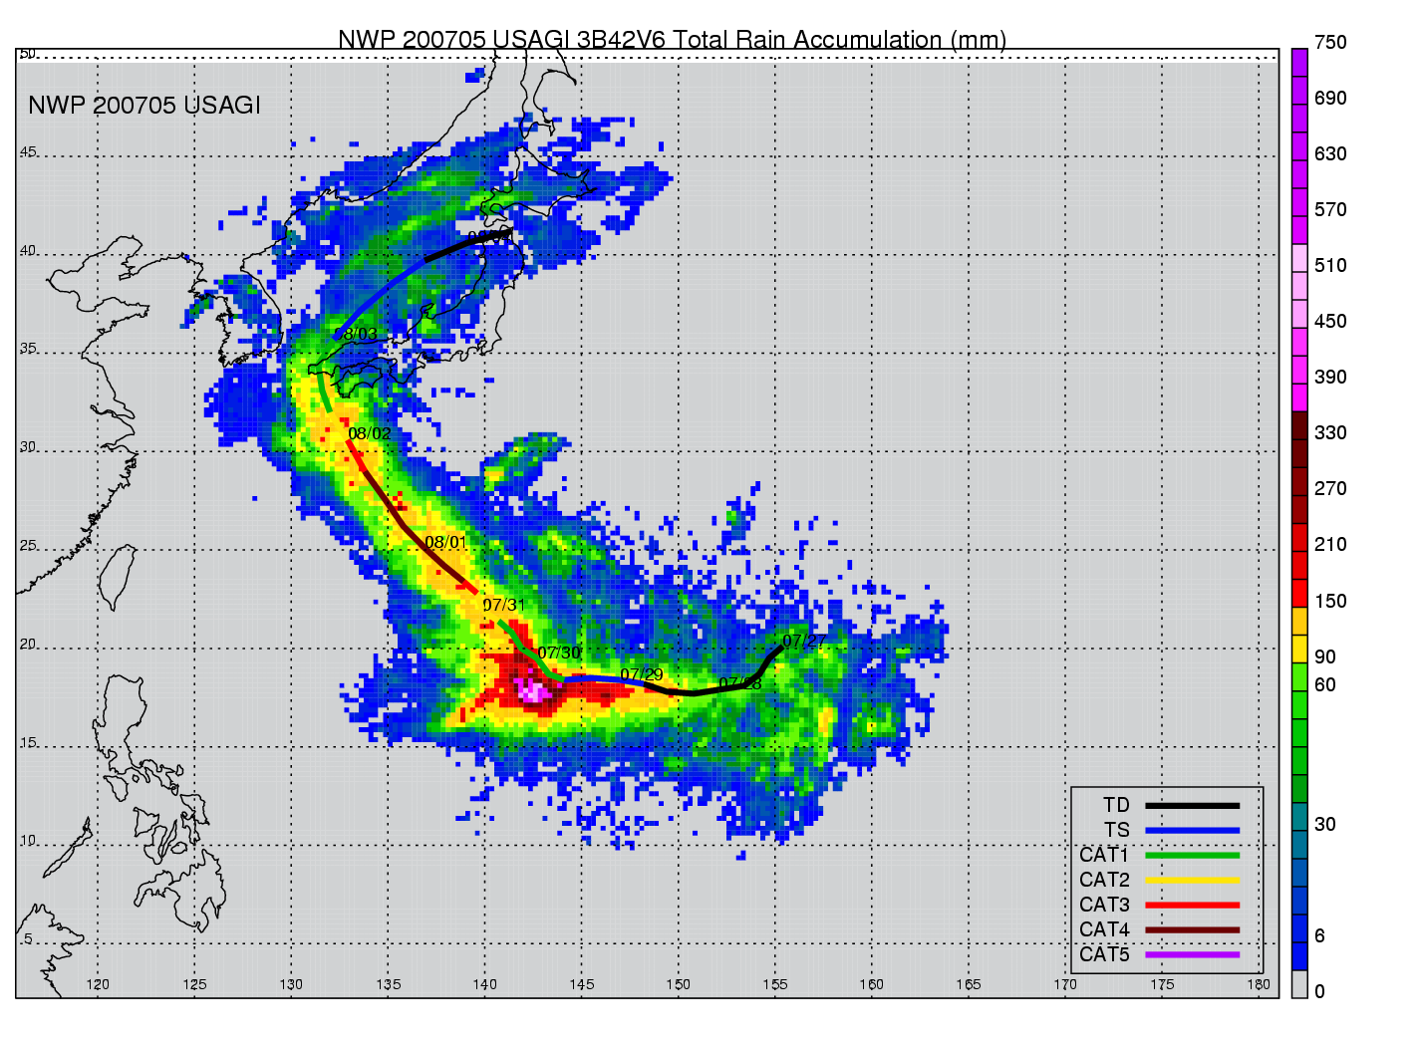Click the chart title about Total Rain Accumulation
The height and width of the screenshot is (1048, 1420).
(x=672, y=40)
